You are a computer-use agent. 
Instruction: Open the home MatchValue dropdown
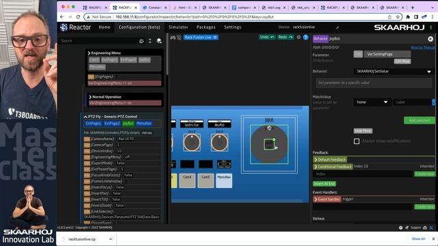pos(372,102)
